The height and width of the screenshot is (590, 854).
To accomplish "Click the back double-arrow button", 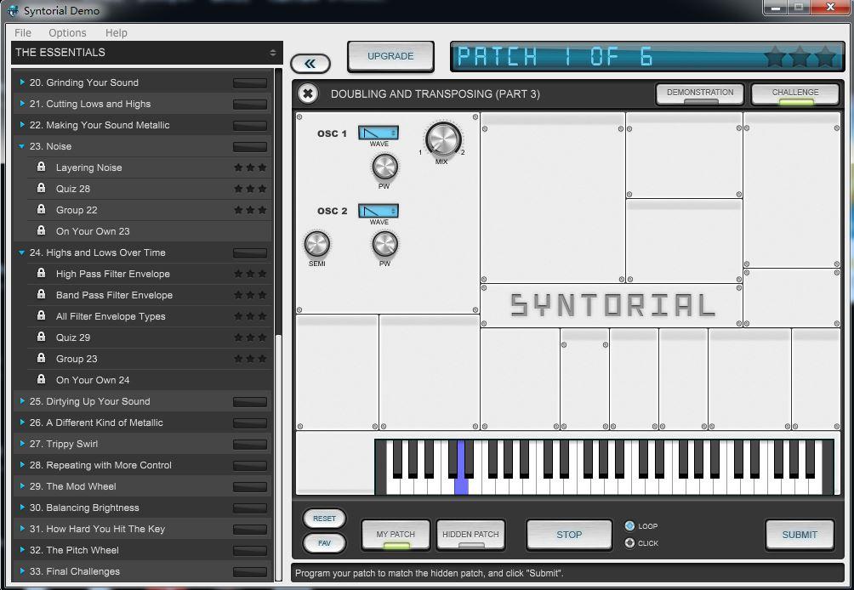I will tap(310, 64).
